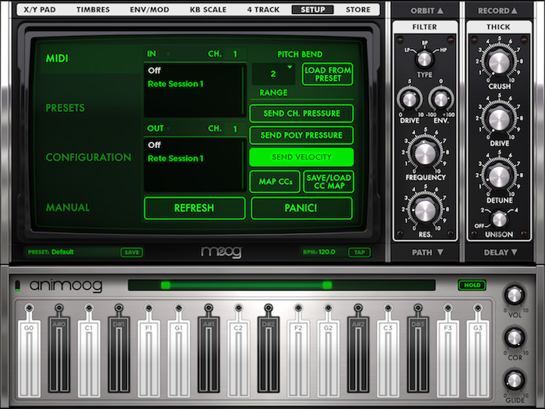Open the CONFIGURATION setup section
Screen dimensions: 545x409
point(89,157)
